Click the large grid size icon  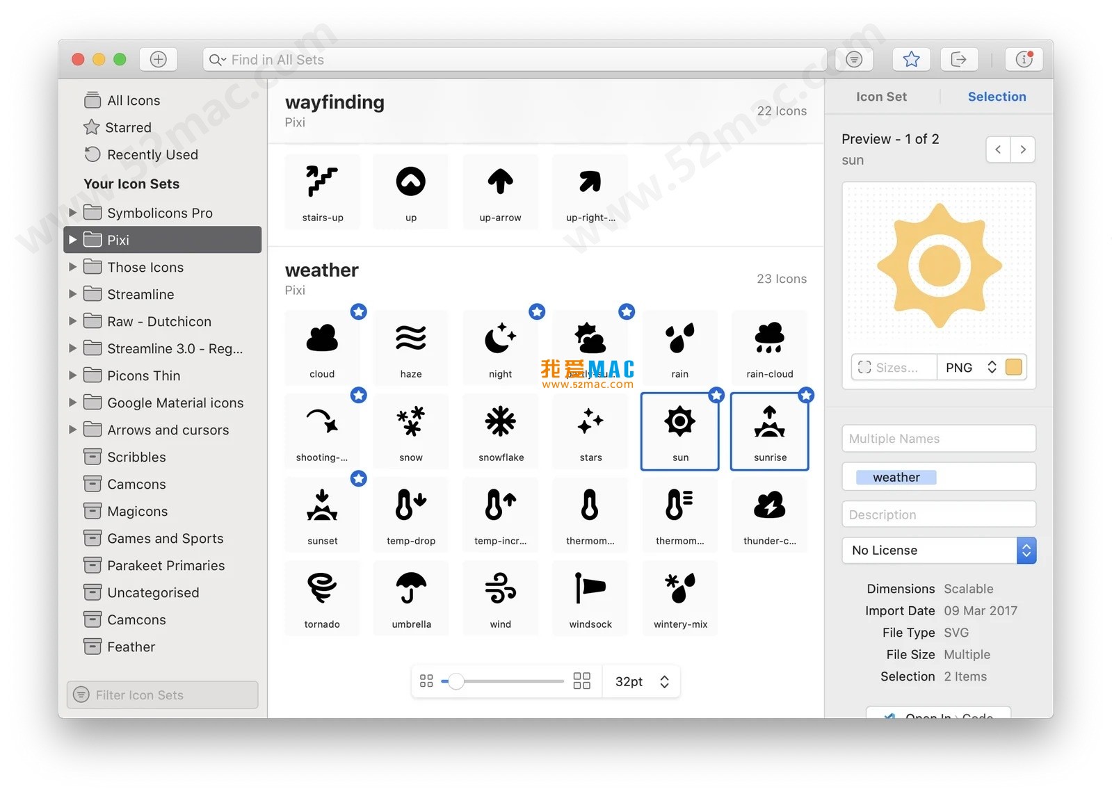[x=581, y=681]
